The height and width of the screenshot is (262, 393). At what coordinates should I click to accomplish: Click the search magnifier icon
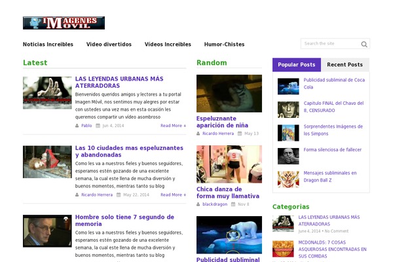click(364, 44)
